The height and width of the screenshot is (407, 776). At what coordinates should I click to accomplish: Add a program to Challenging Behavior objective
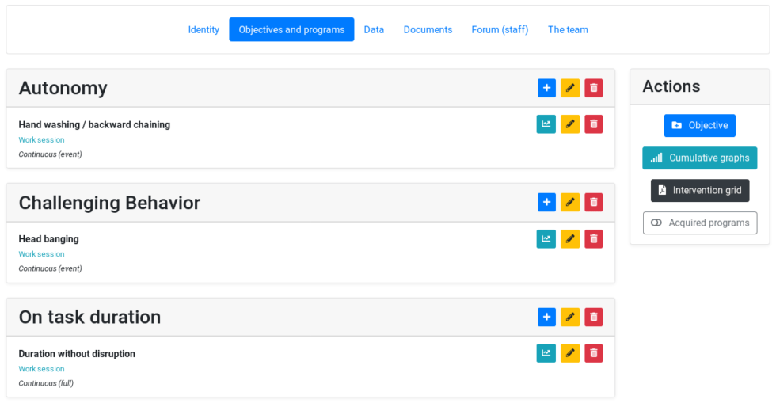[x=546, y=203]
